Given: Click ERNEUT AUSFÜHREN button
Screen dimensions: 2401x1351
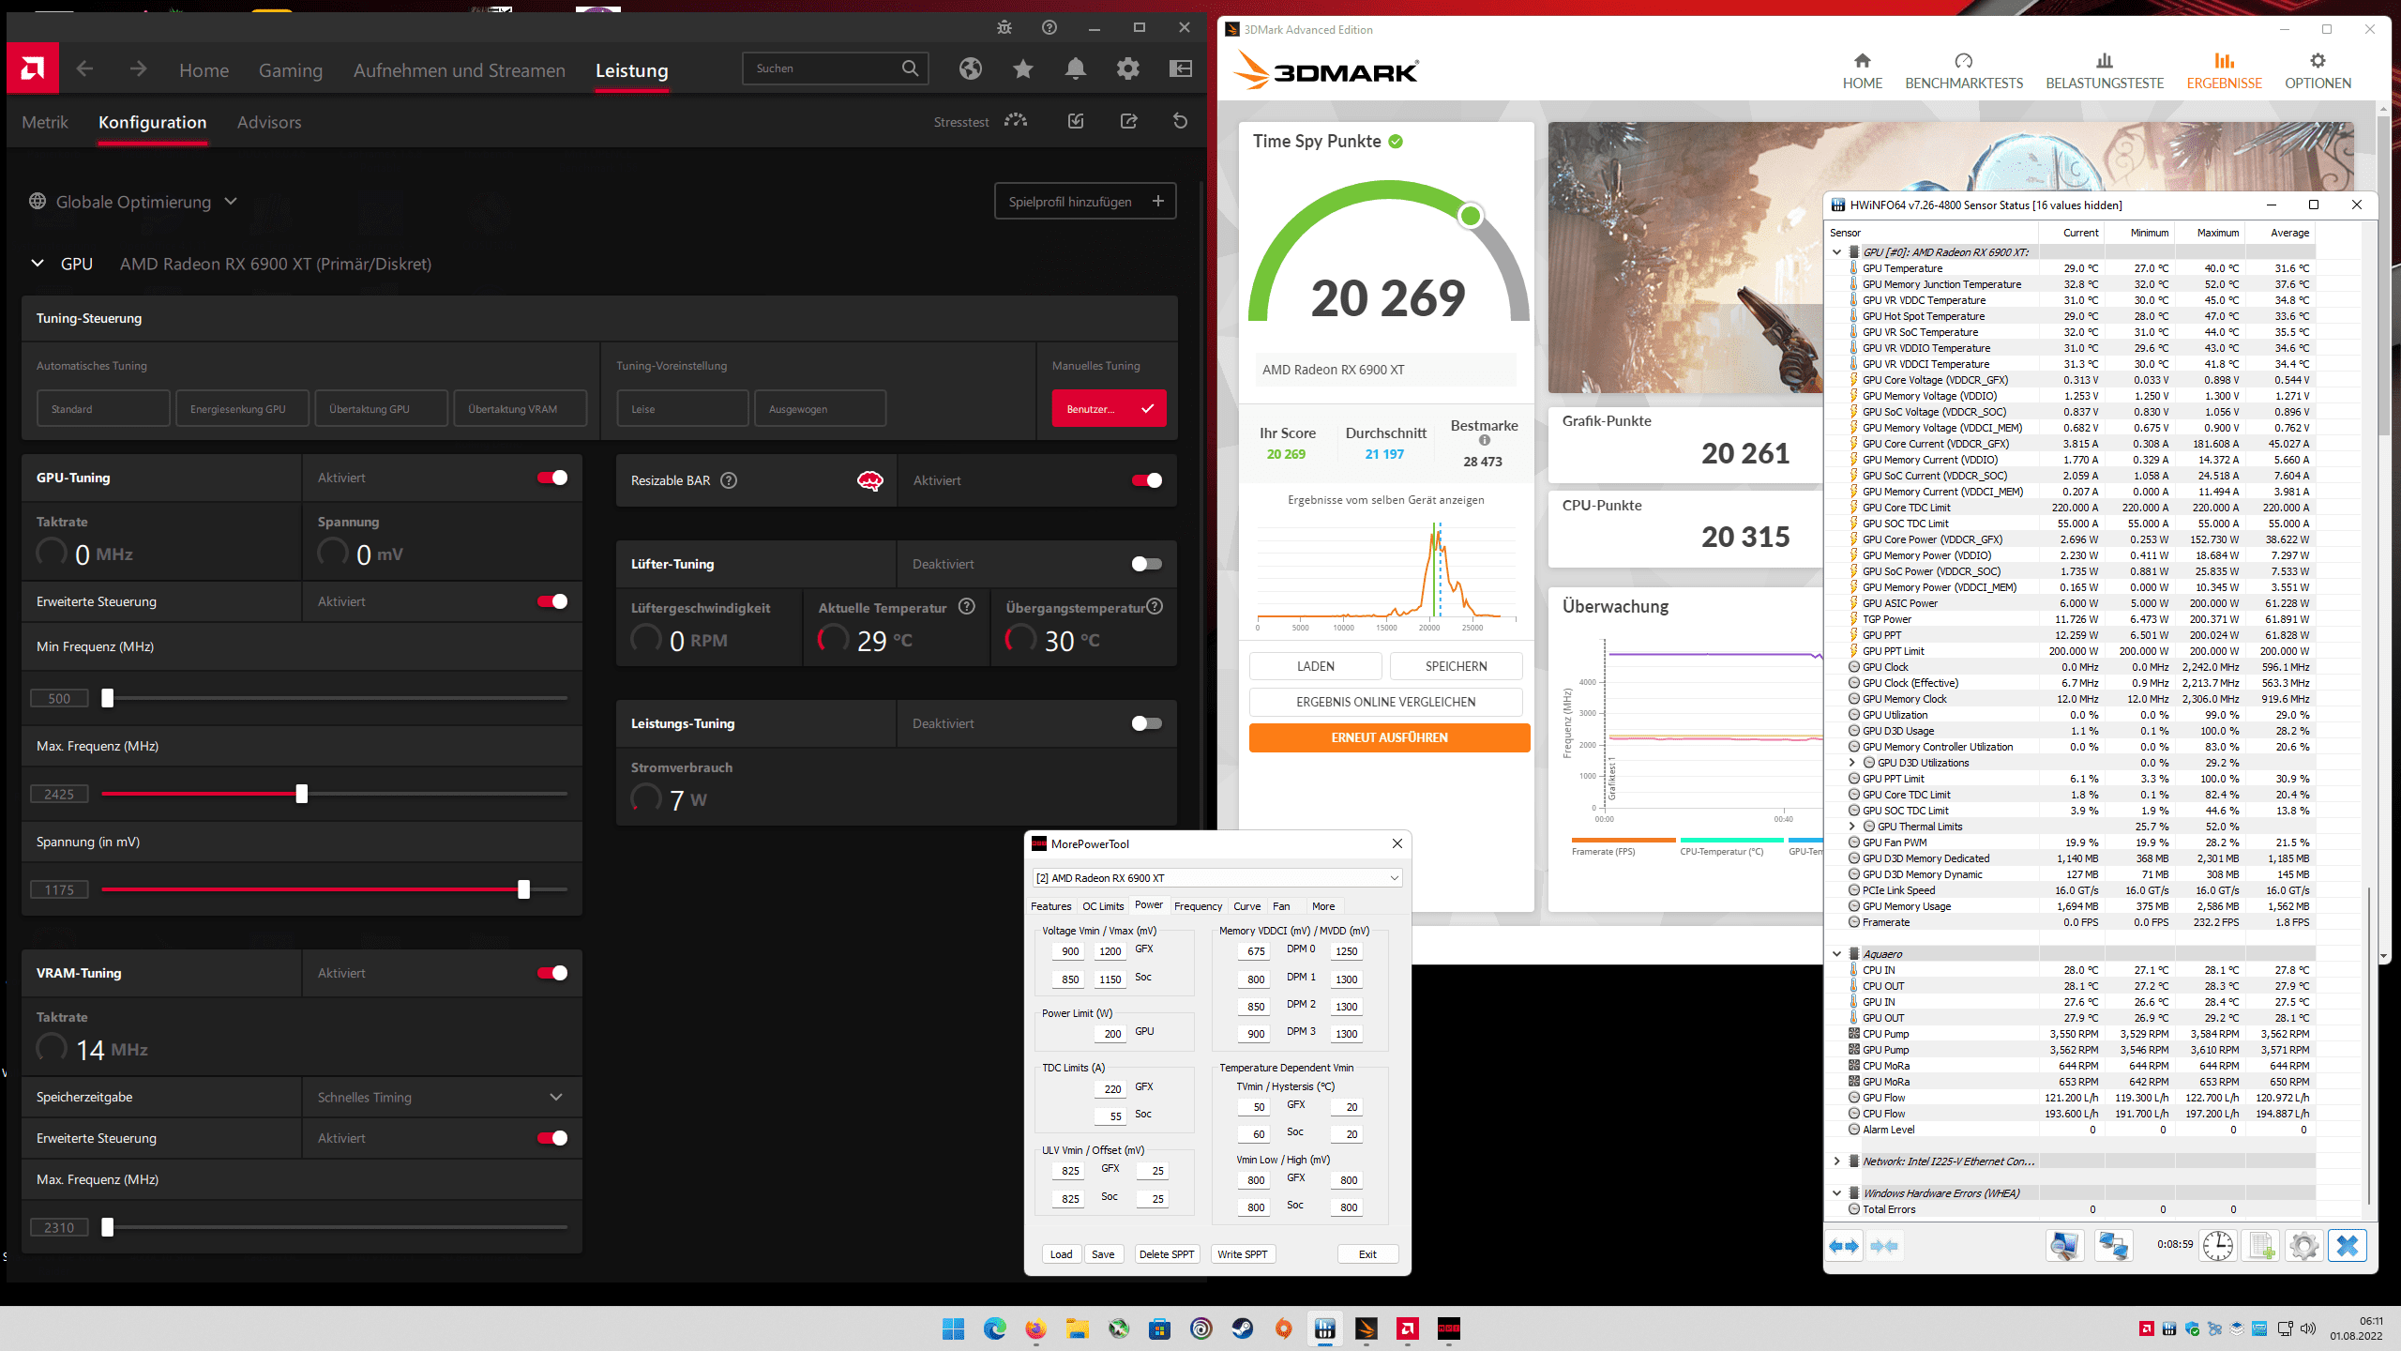Looking at the screenshot, I should [x=1389, y=737].
